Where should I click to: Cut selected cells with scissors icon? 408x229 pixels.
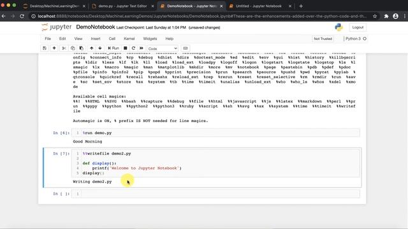64,48
